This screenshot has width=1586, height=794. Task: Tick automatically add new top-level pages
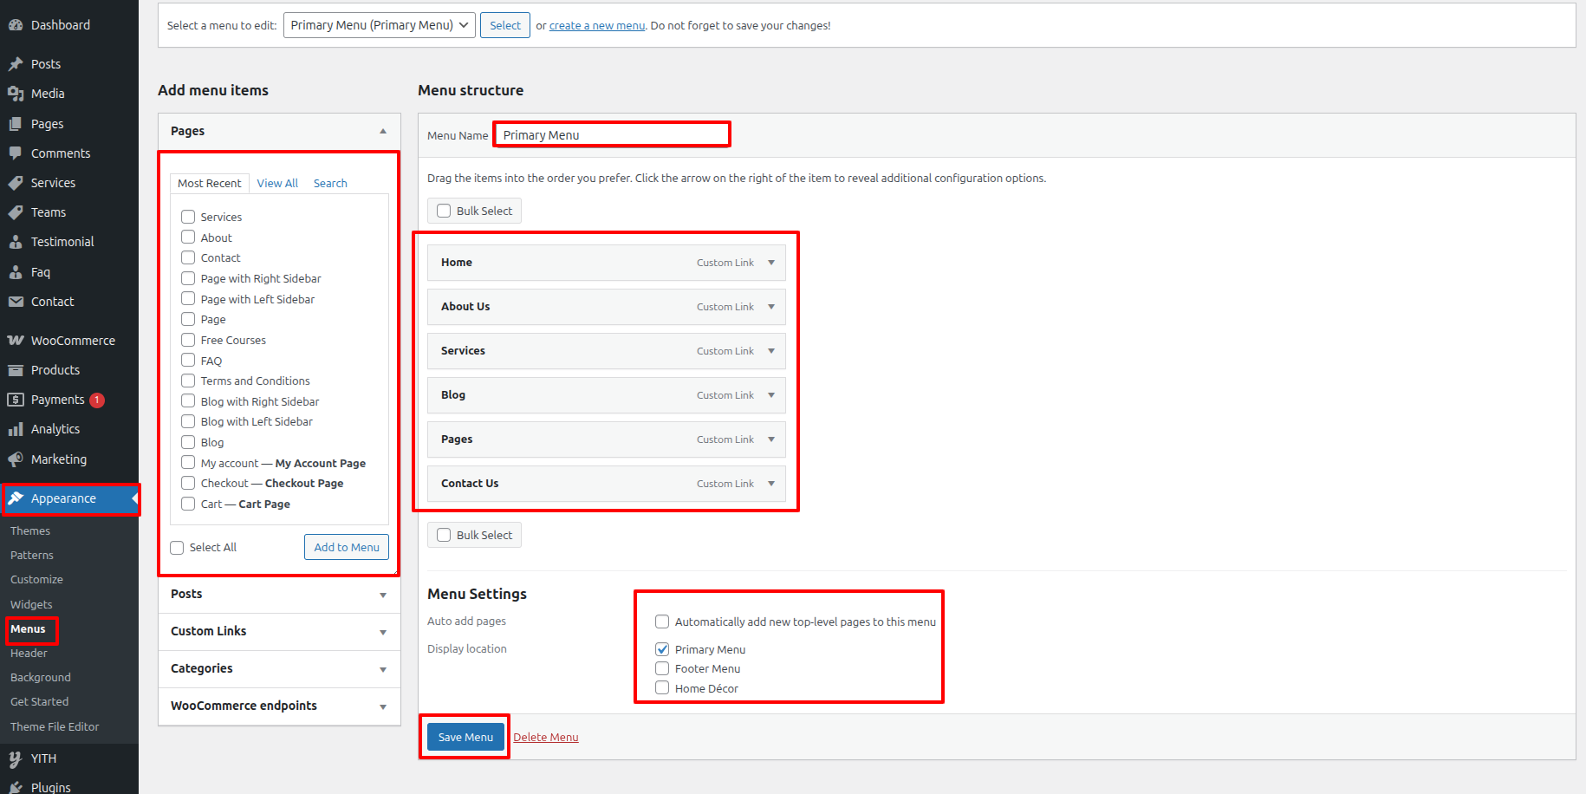[662, 622]
